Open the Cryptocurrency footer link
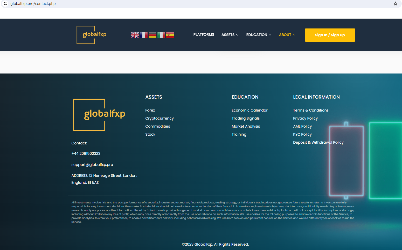The width and height of the screenshot is (402, 250). (x=160, y=118)
